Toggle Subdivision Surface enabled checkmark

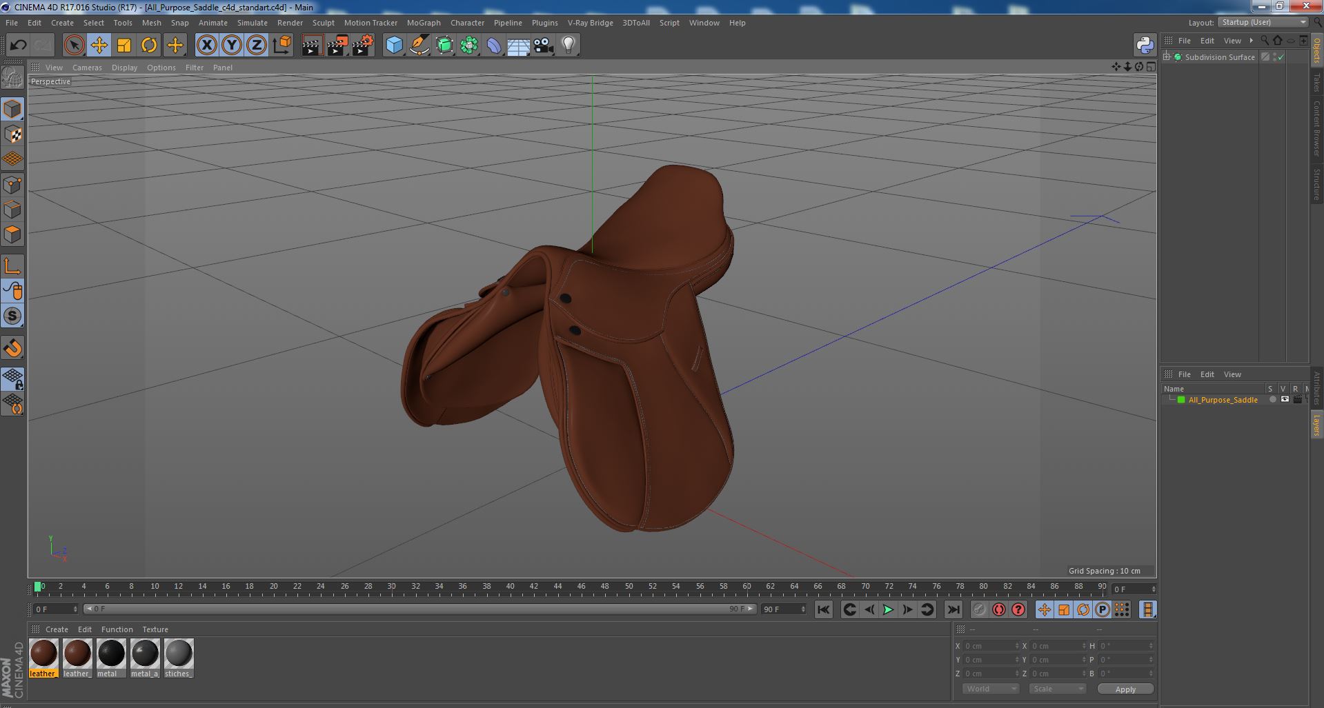(1281, 57)
